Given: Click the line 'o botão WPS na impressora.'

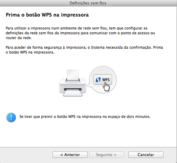Looking at the screenshot, I should coord(30,52).
